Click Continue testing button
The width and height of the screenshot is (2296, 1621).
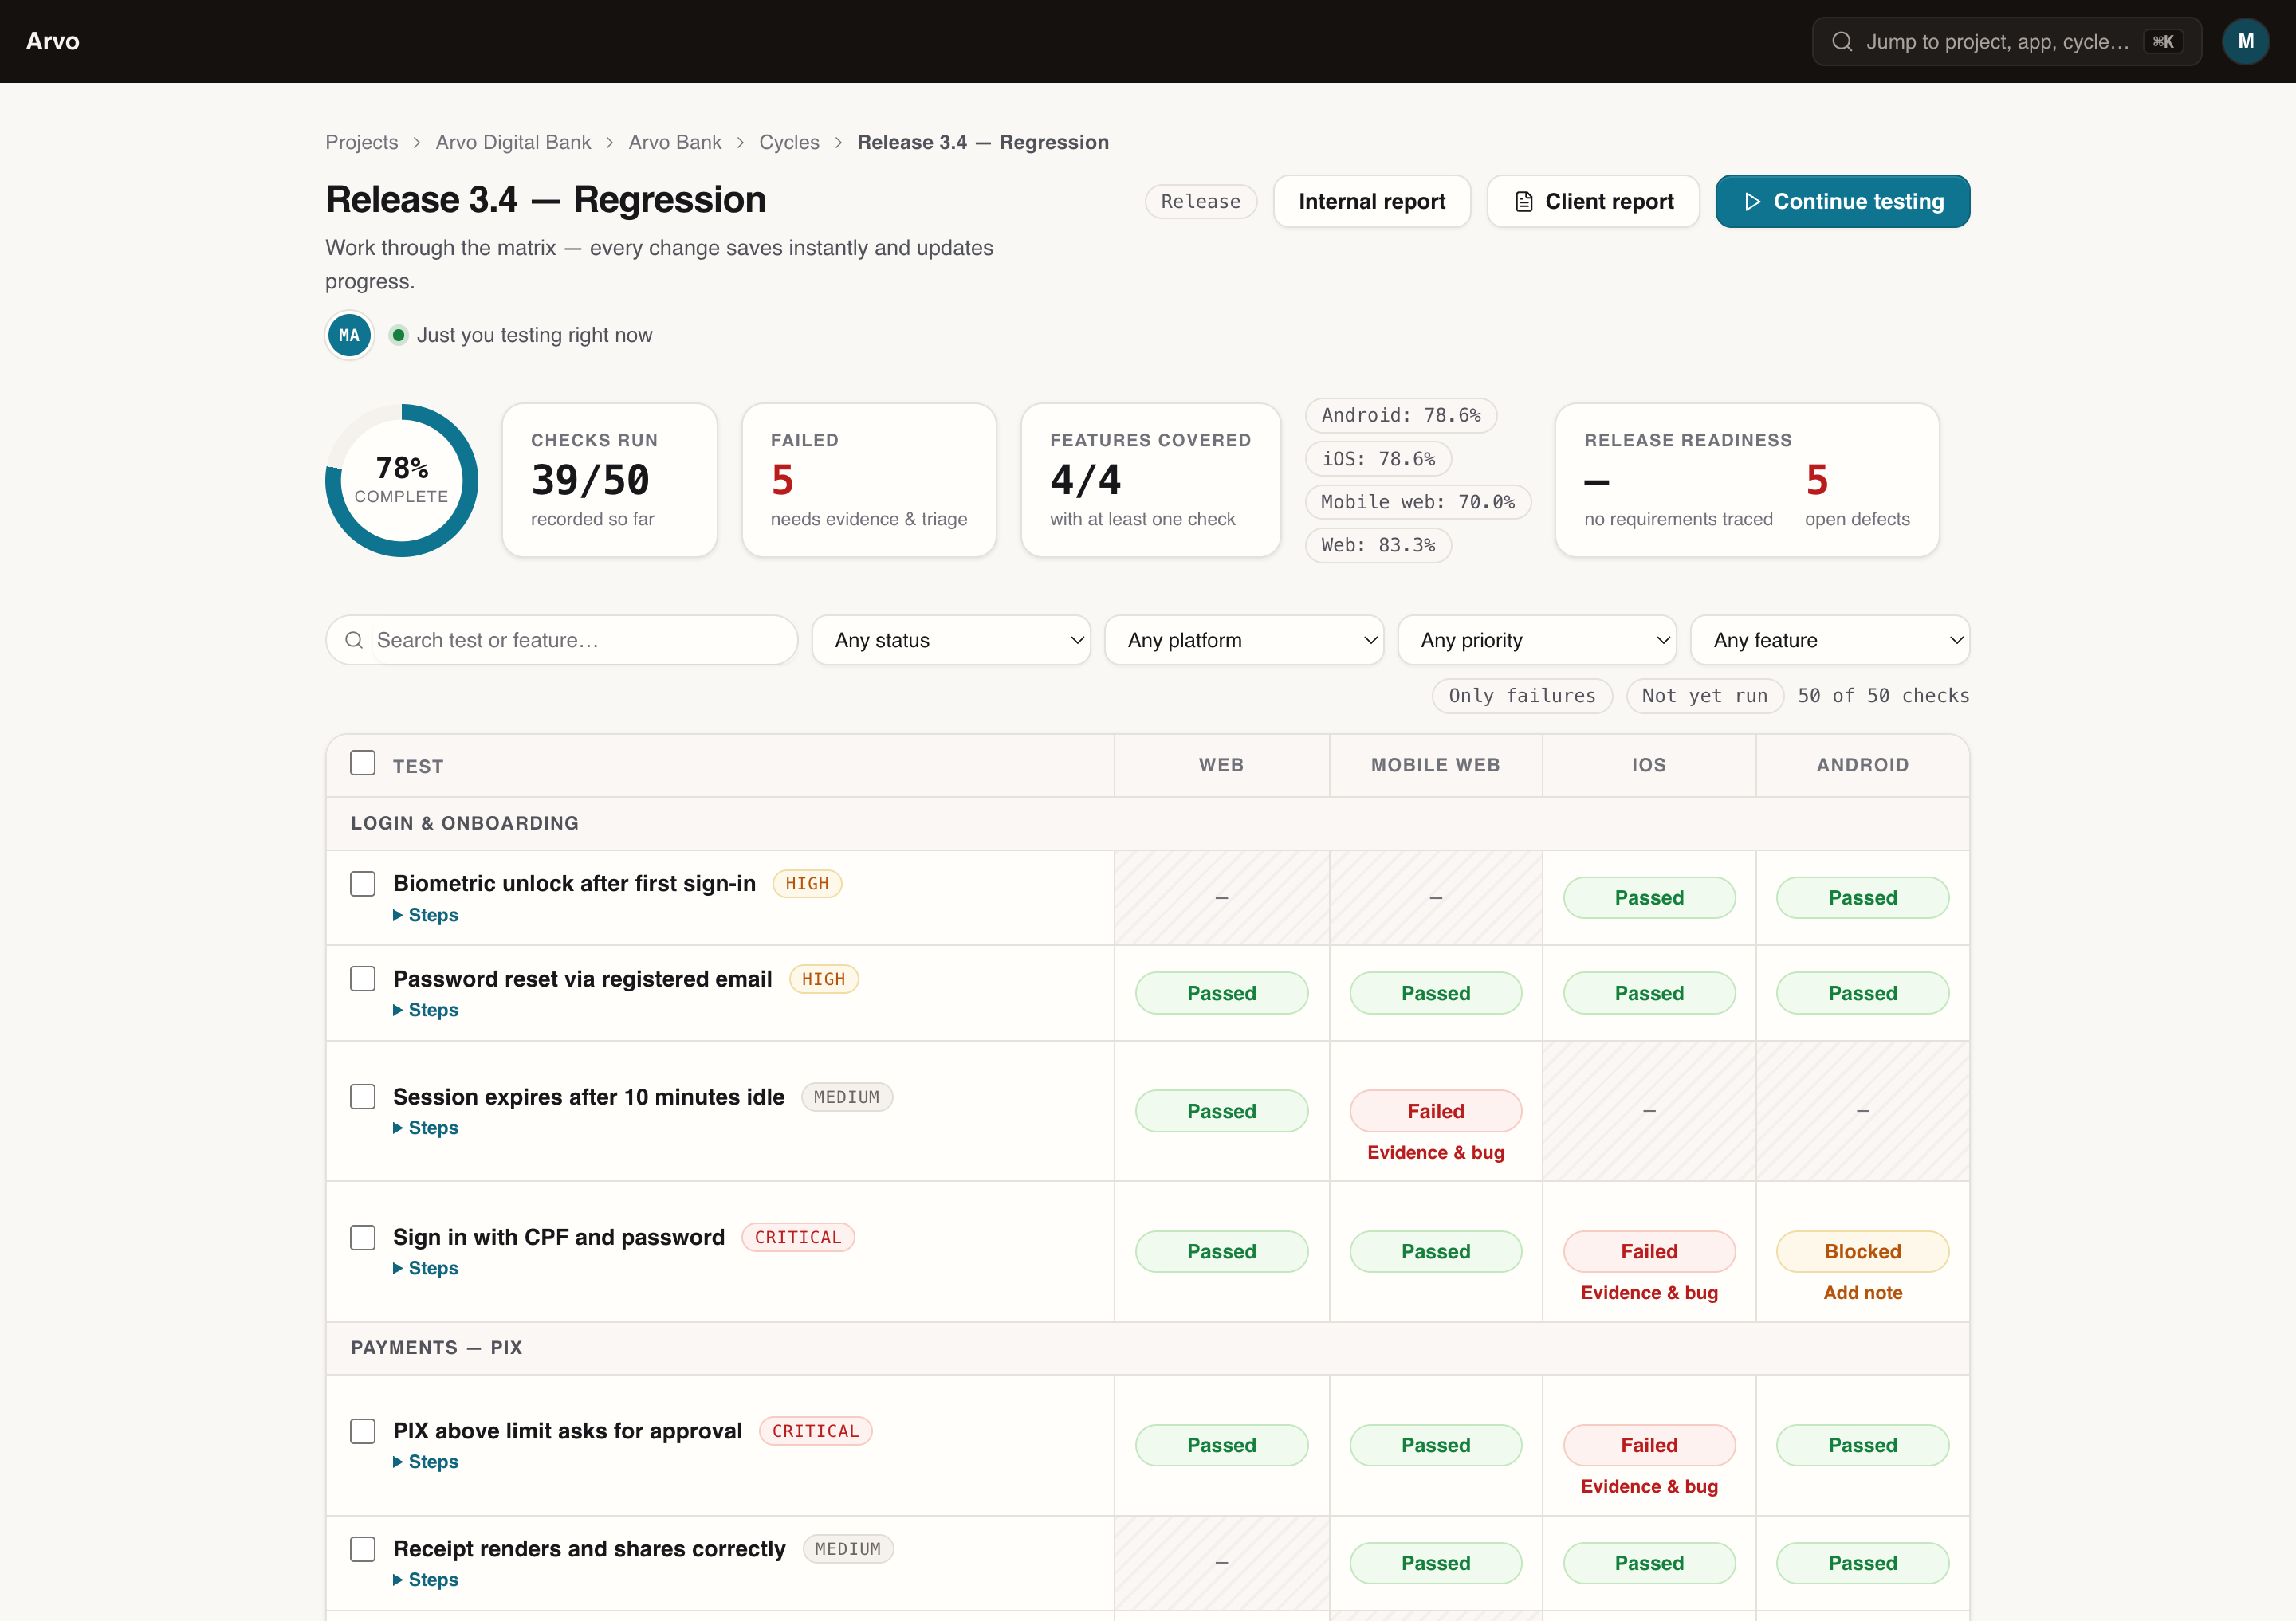(x=1842, y=202)
